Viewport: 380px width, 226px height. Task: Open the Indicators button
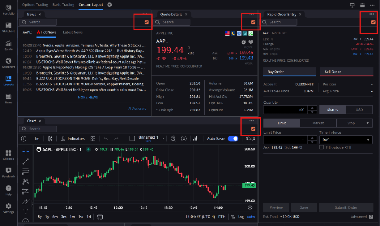[x=73, y=139]
